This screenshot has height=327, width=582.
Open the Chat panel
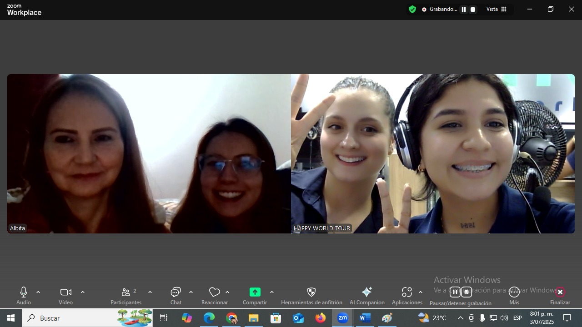[176, 292]
